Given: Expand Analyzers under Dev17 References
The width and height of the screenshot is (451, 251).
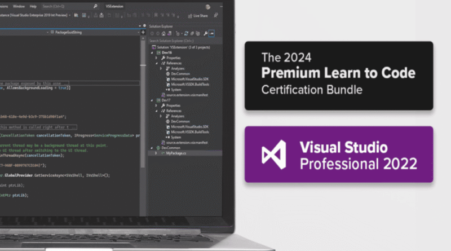Looking at the screenshot, I should point(161,116).
